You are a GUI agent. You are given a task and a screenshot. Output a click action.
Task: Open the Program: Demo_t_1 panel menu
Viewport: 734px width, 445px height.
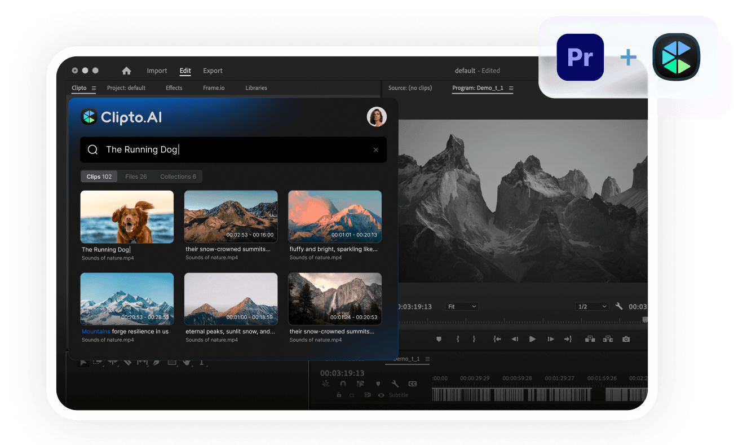[x=511, y=89]
